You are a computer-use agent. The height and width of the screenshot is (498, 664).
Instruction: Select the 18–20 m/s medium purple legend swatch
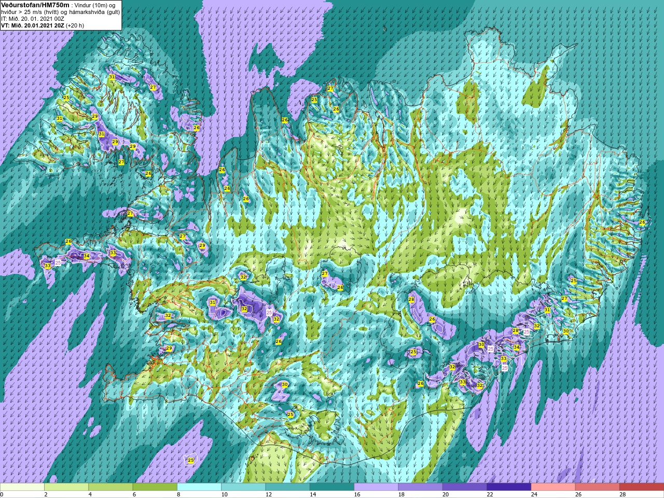(x=420, y=487)
